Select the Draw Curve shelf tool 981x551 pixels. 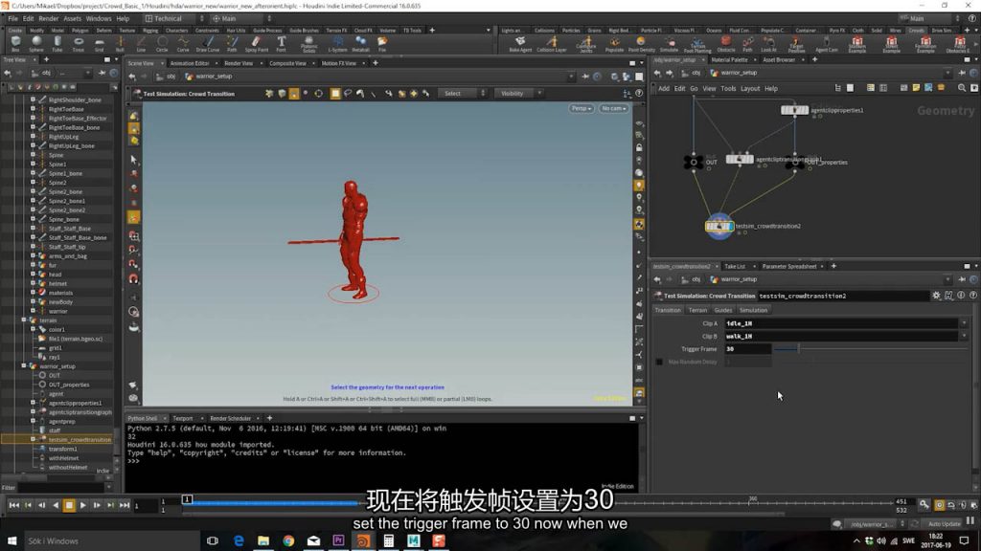208,44
